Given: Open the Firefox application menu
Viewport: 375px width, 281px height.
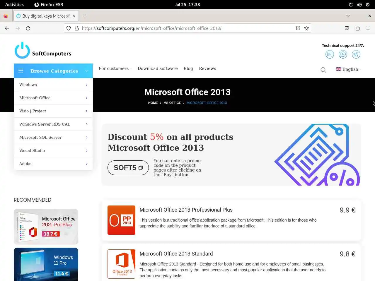Looking at the screenshot, I should [368, 28].
